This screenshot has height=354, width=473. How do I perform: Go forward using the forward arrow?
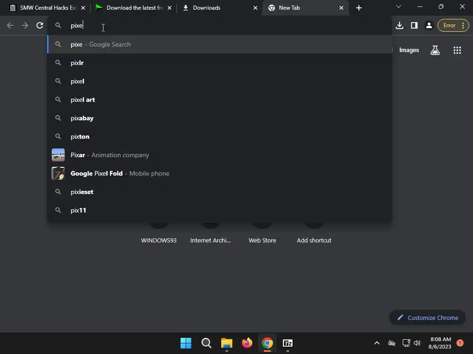coord(25,26)
